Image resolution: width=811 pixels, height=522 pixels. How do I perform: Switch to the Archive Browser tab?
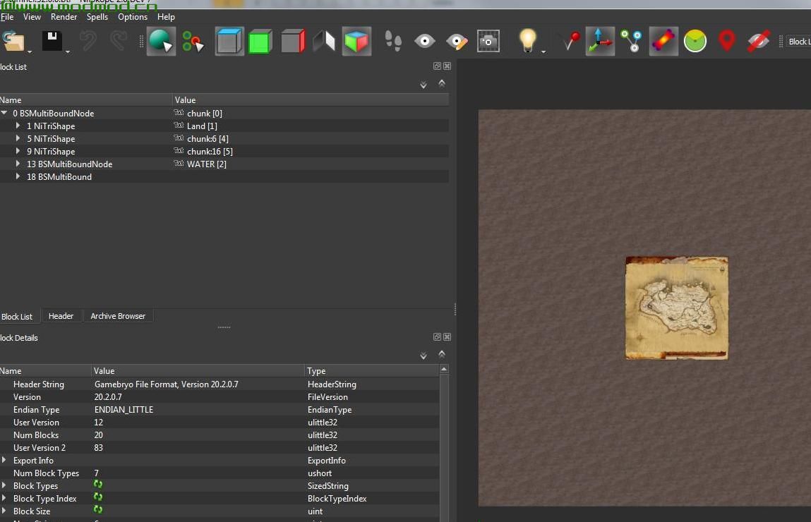(118, 316)
